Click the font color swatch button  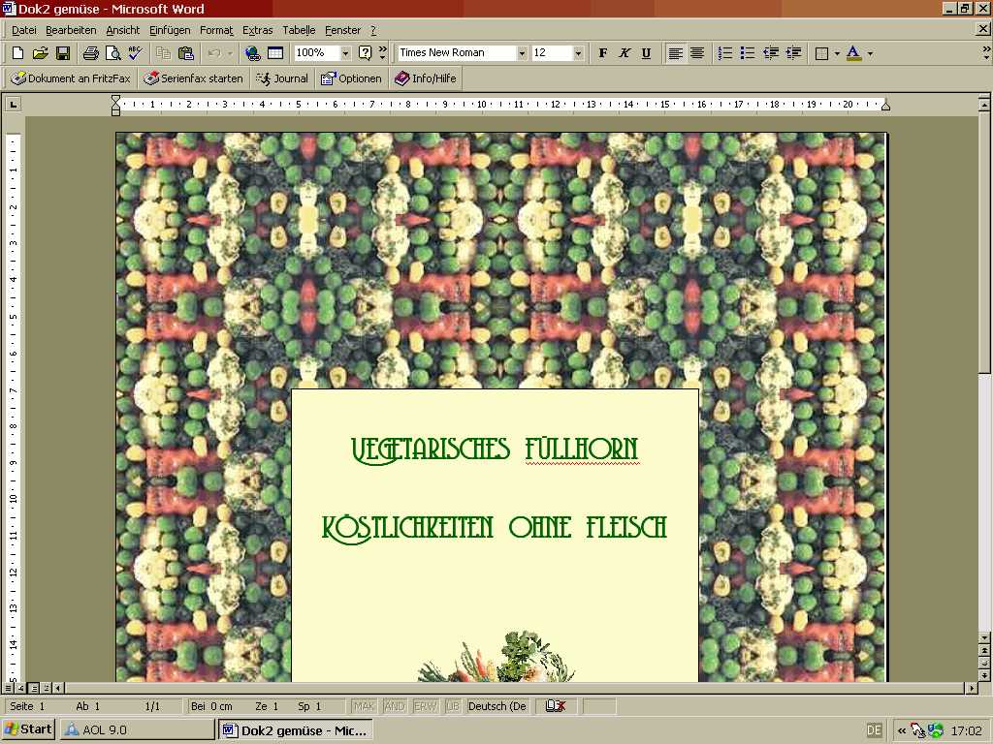pos(853,53)
